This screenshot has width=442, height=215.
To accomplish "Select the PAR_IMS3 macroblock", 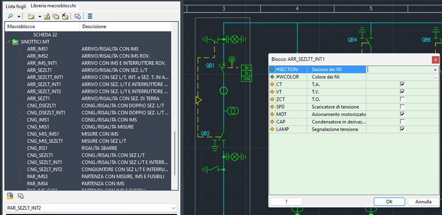I will (x=37, y=177).
